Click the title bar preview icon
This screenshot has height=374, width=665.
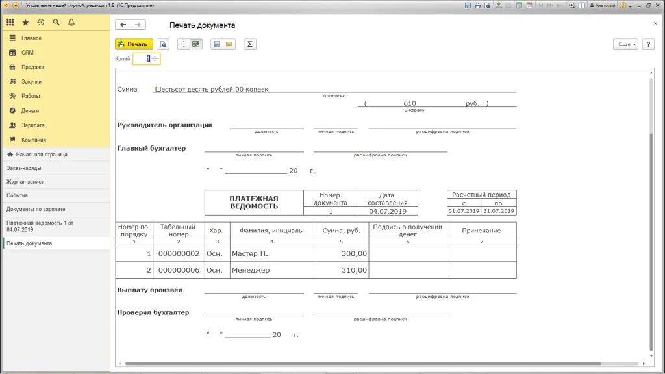[487, 5]
